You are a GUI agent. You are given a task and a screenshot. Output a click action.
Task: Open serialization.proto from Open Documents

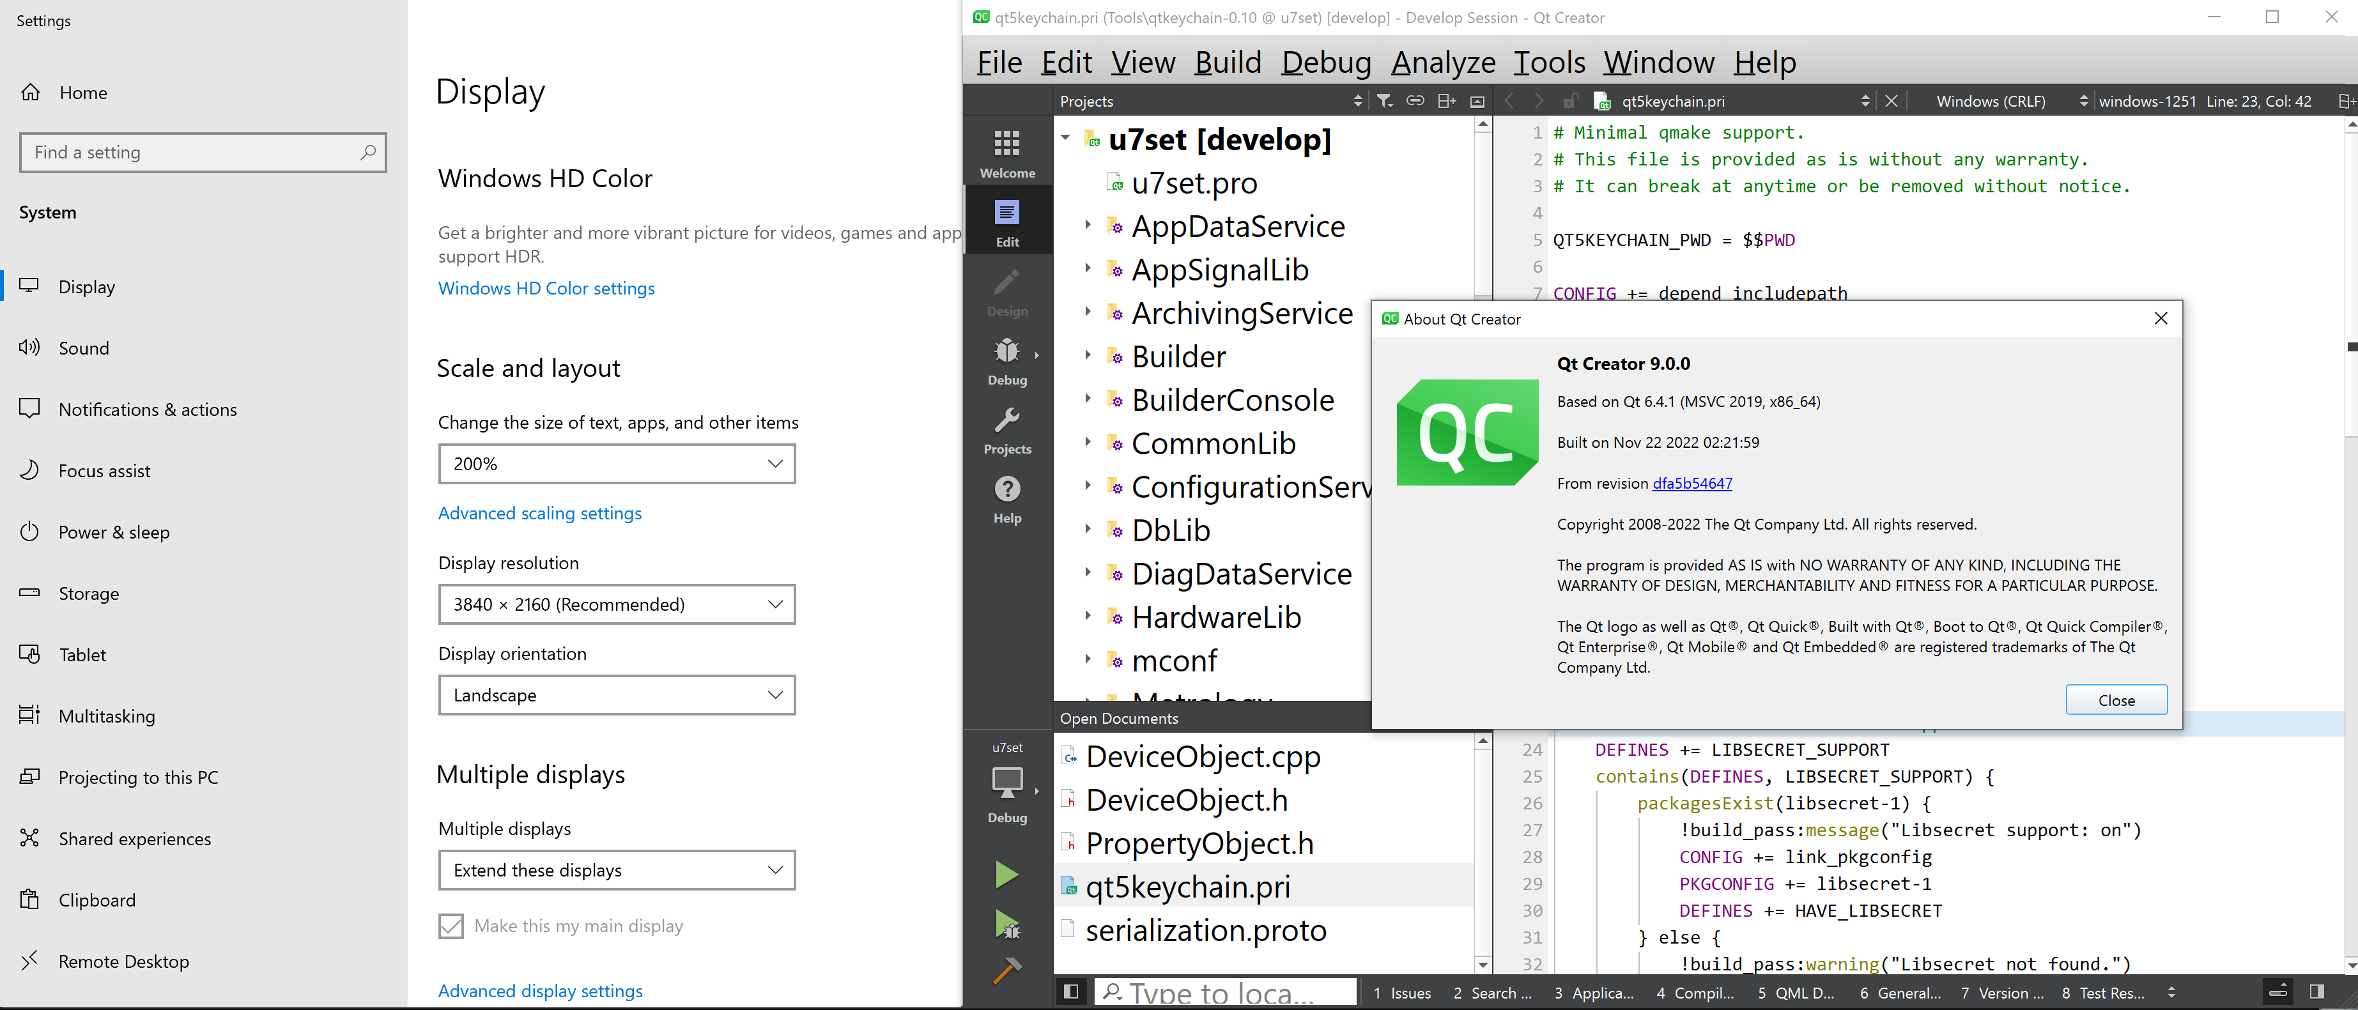pos(1206,930)
